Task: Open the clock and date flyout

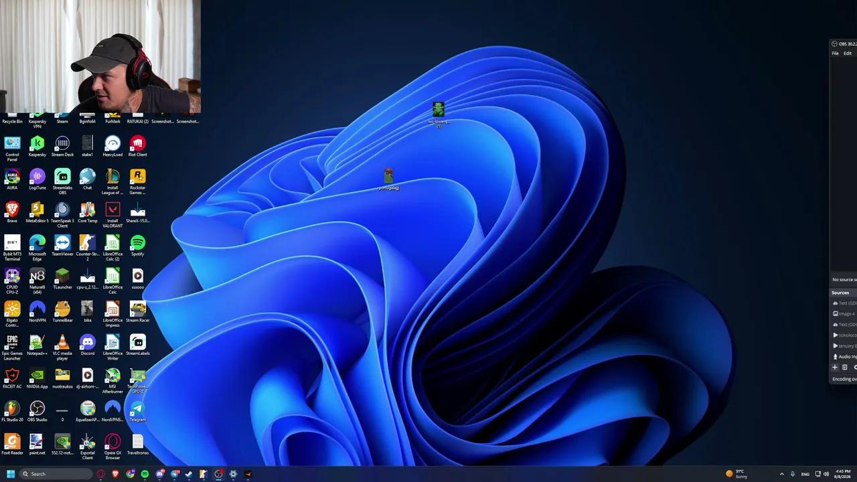Action: (x=842, y=474)
